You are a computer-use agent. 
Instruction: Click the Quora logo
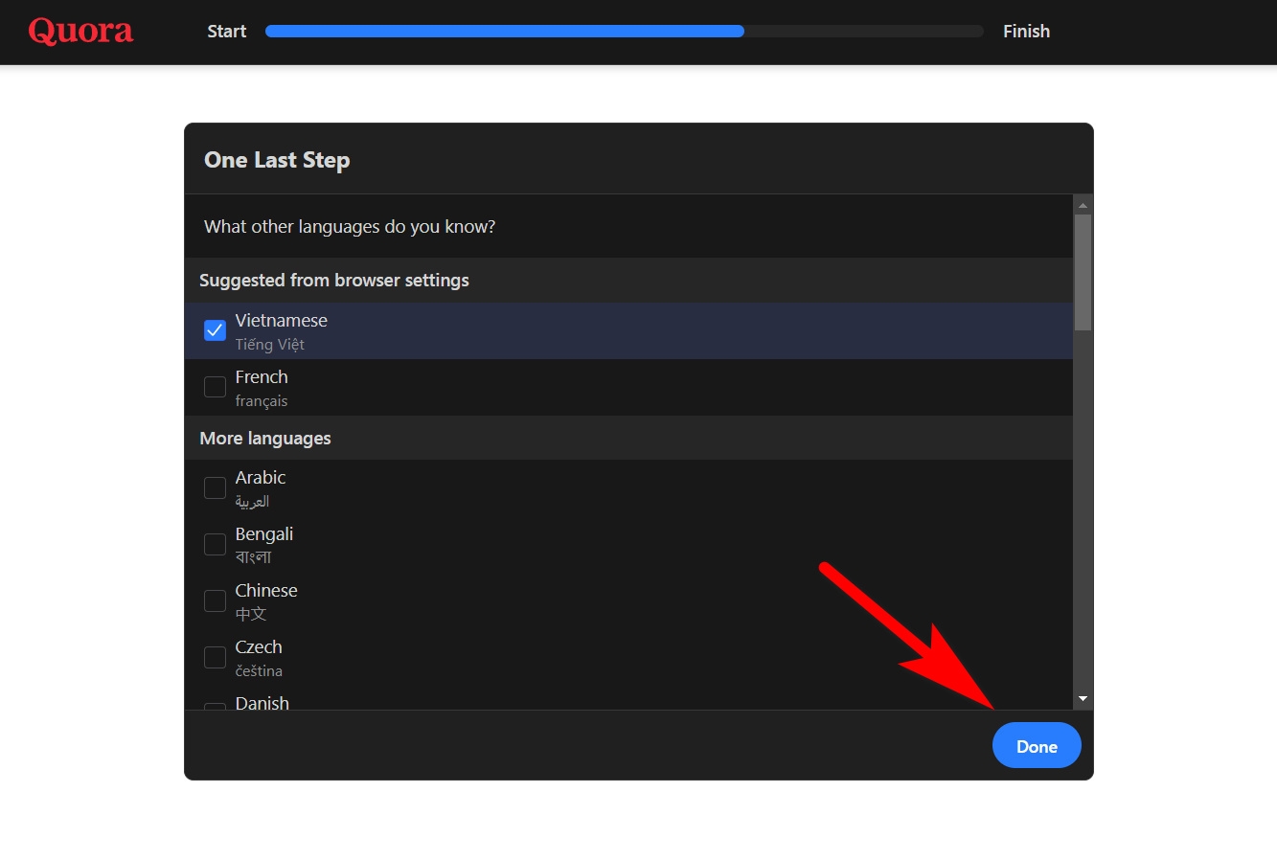tap(80, 32)
